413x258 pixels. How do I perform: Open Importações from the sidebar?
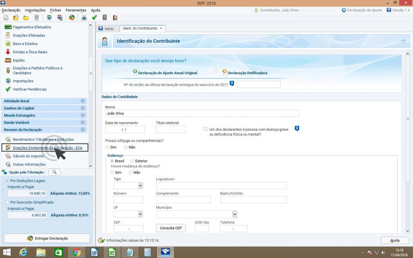click(x=23, y=81)
